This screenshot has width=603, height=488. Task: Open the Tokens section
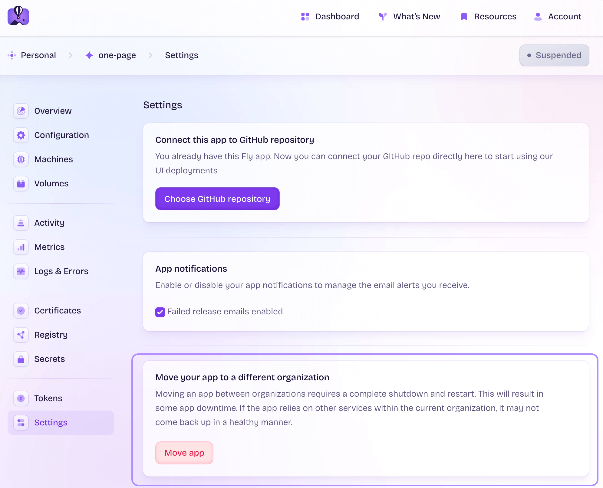(x=48, y=398)
